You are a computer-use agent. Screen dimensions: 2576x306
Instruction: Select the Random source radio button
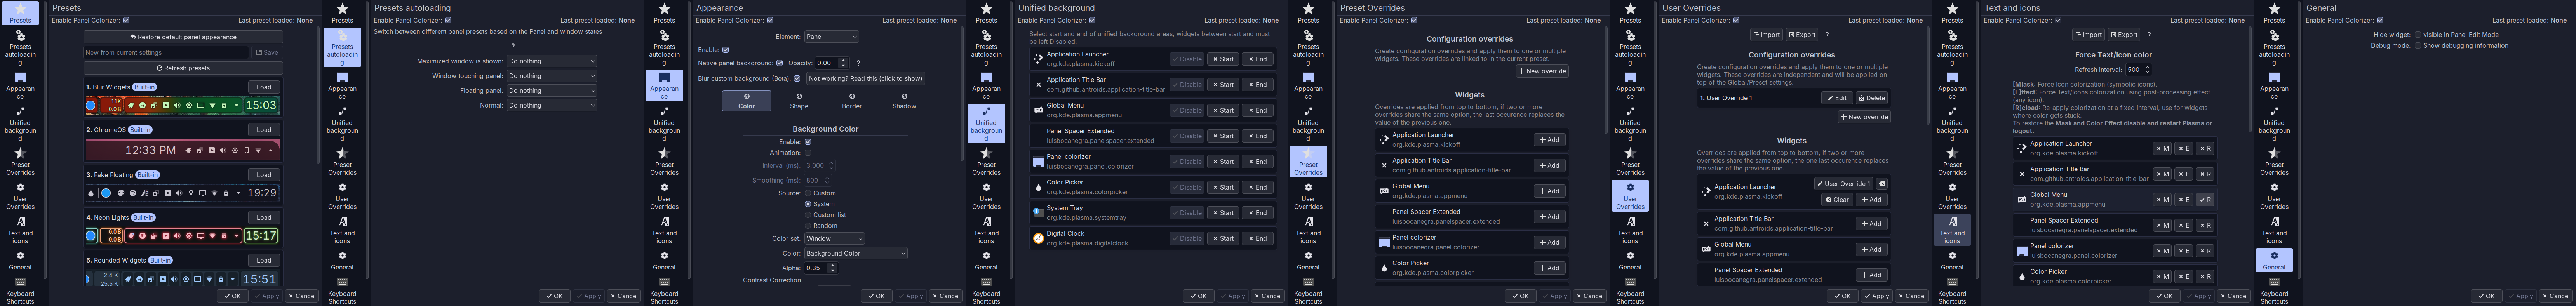point(808,226)
